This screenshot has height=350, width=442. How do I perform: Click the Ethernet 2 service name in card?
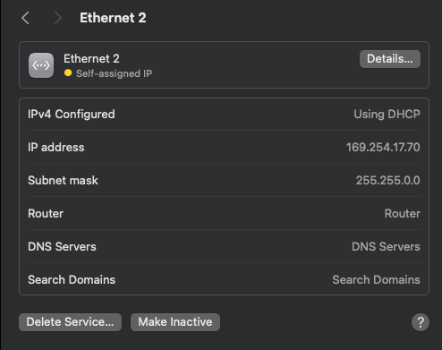coord(91,58)
